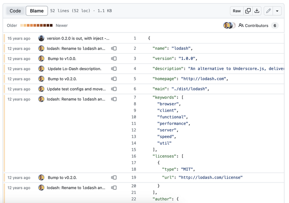Screen dimensions: 289x203
Task: Click the "description" code line
Action: point(218,69)
